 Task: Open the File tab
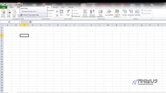(x=4, y=7)
